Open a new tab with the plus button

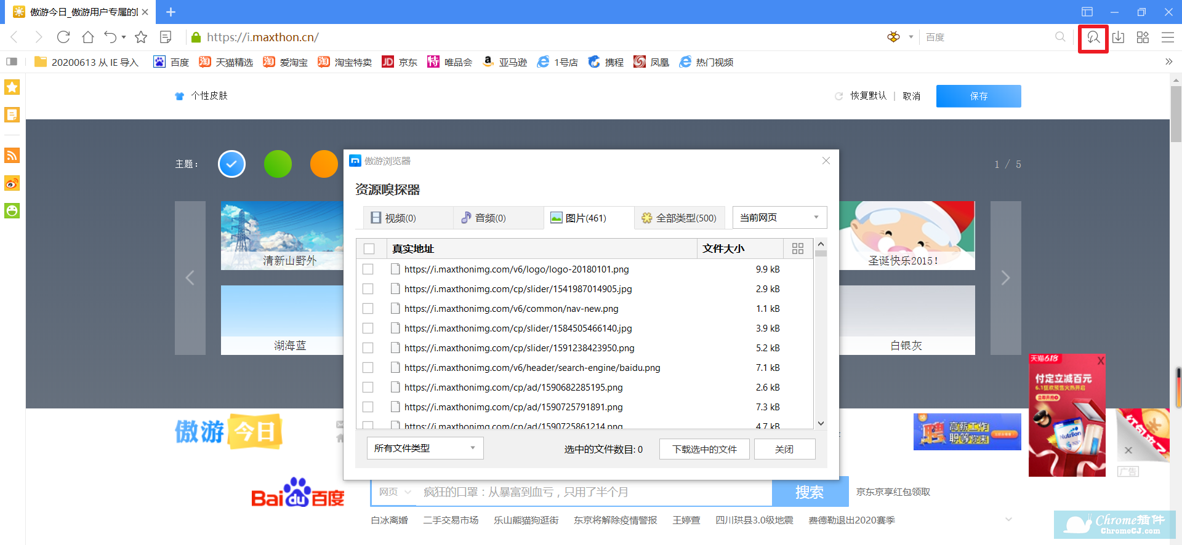point(171,12)
